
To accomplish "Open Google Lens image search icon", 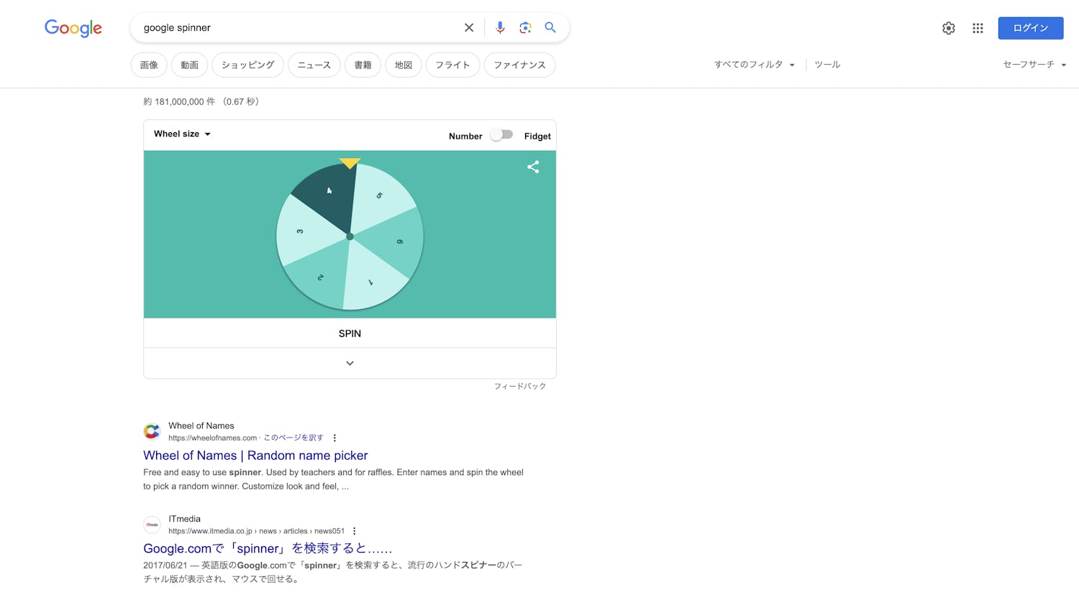I will tap(525, 27).
